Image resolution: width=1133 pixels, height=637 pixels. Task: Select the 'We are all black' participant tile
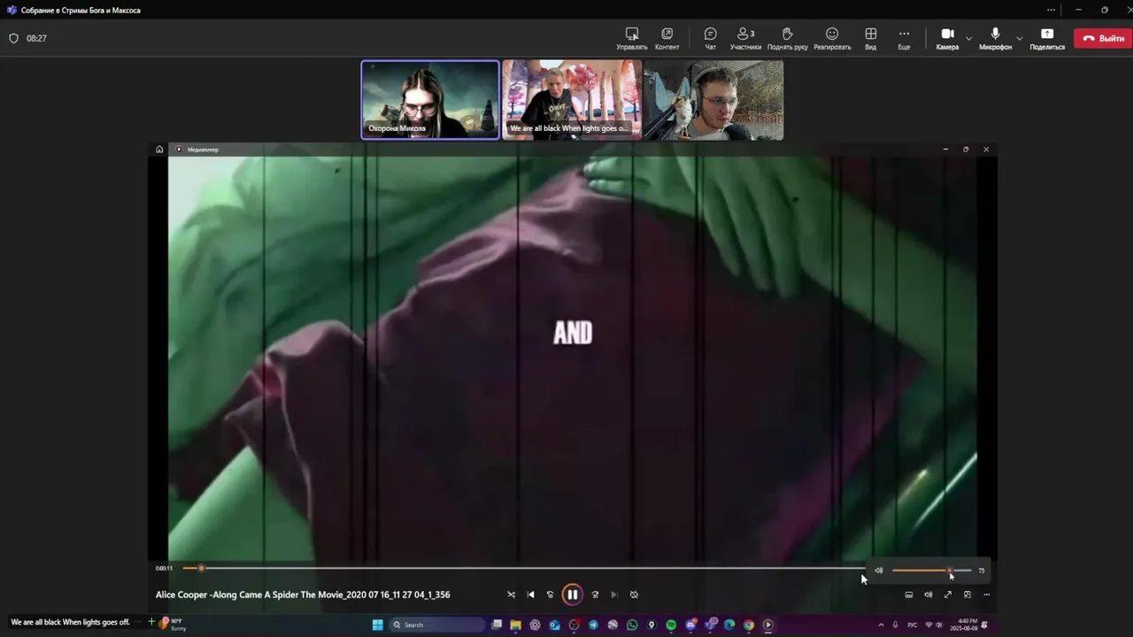[x=572, y=100]
